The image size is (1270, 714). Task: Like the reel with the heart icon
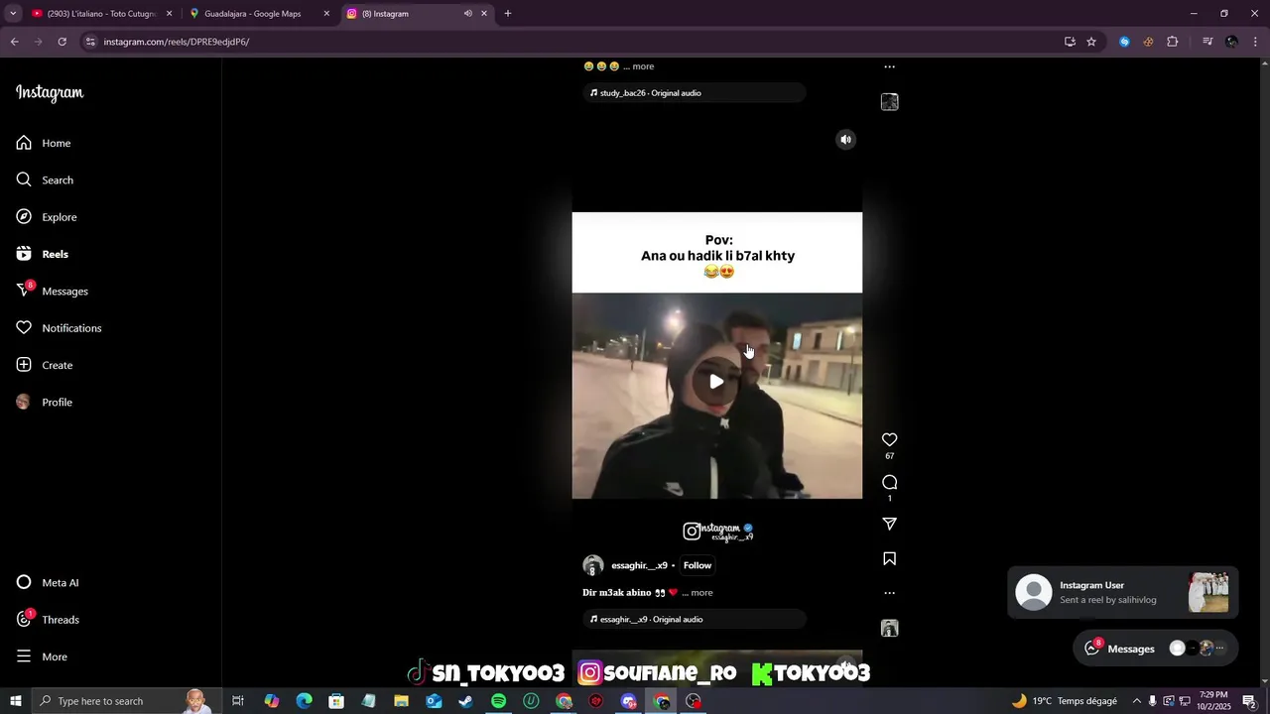[889, 439]
